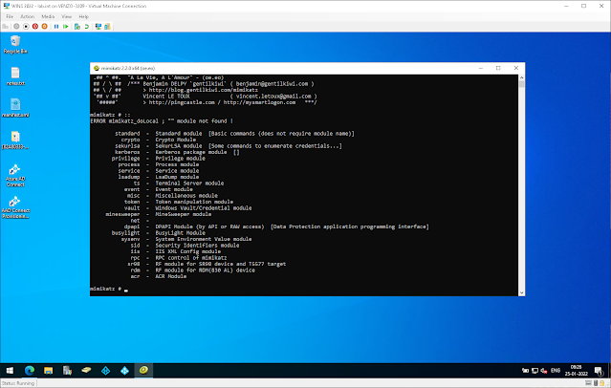Screen dimensions: 611x388
Task: Select the zipped folder desktop icon
Action: (15, 140)
